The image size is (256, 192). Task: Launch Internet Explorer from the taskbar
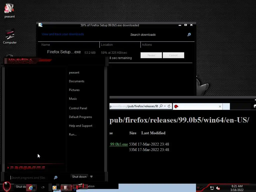pos(31,188)
